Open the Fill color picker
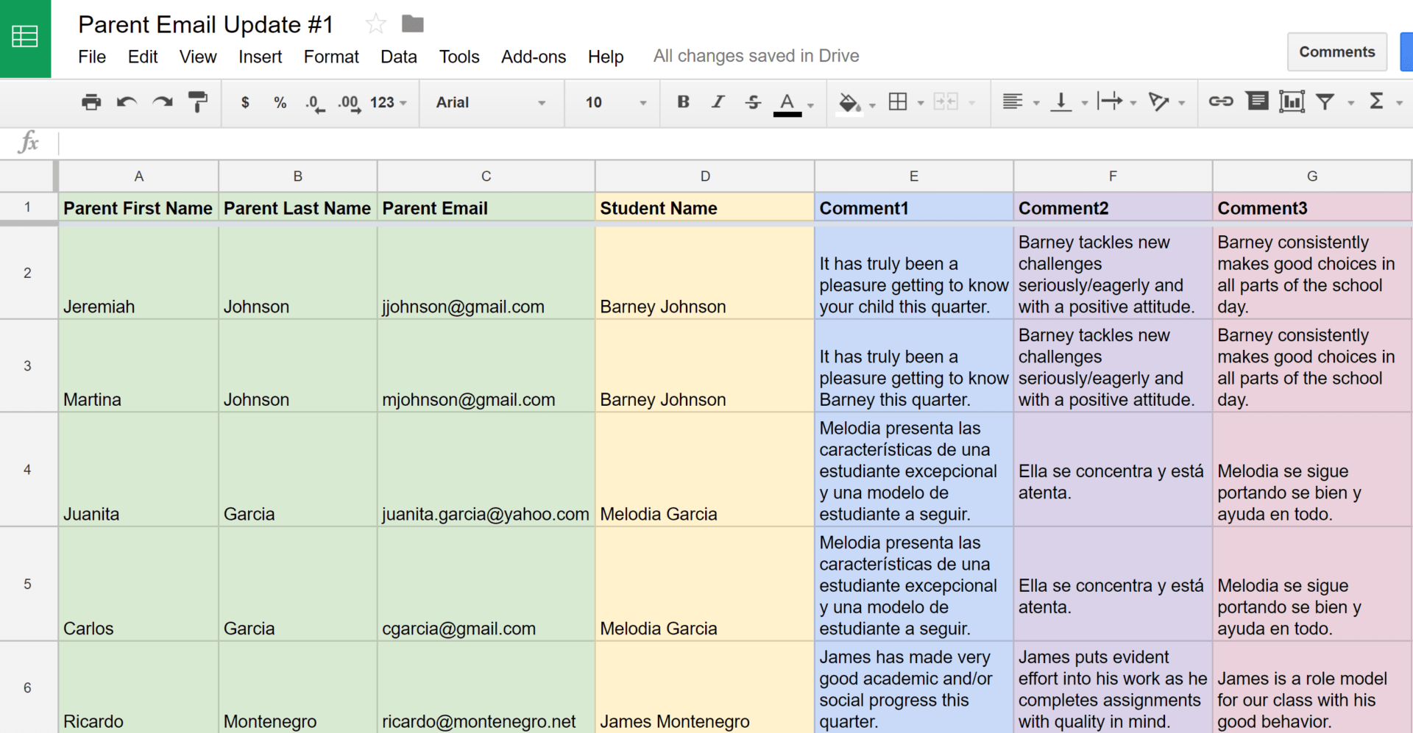 click(850, 102)
